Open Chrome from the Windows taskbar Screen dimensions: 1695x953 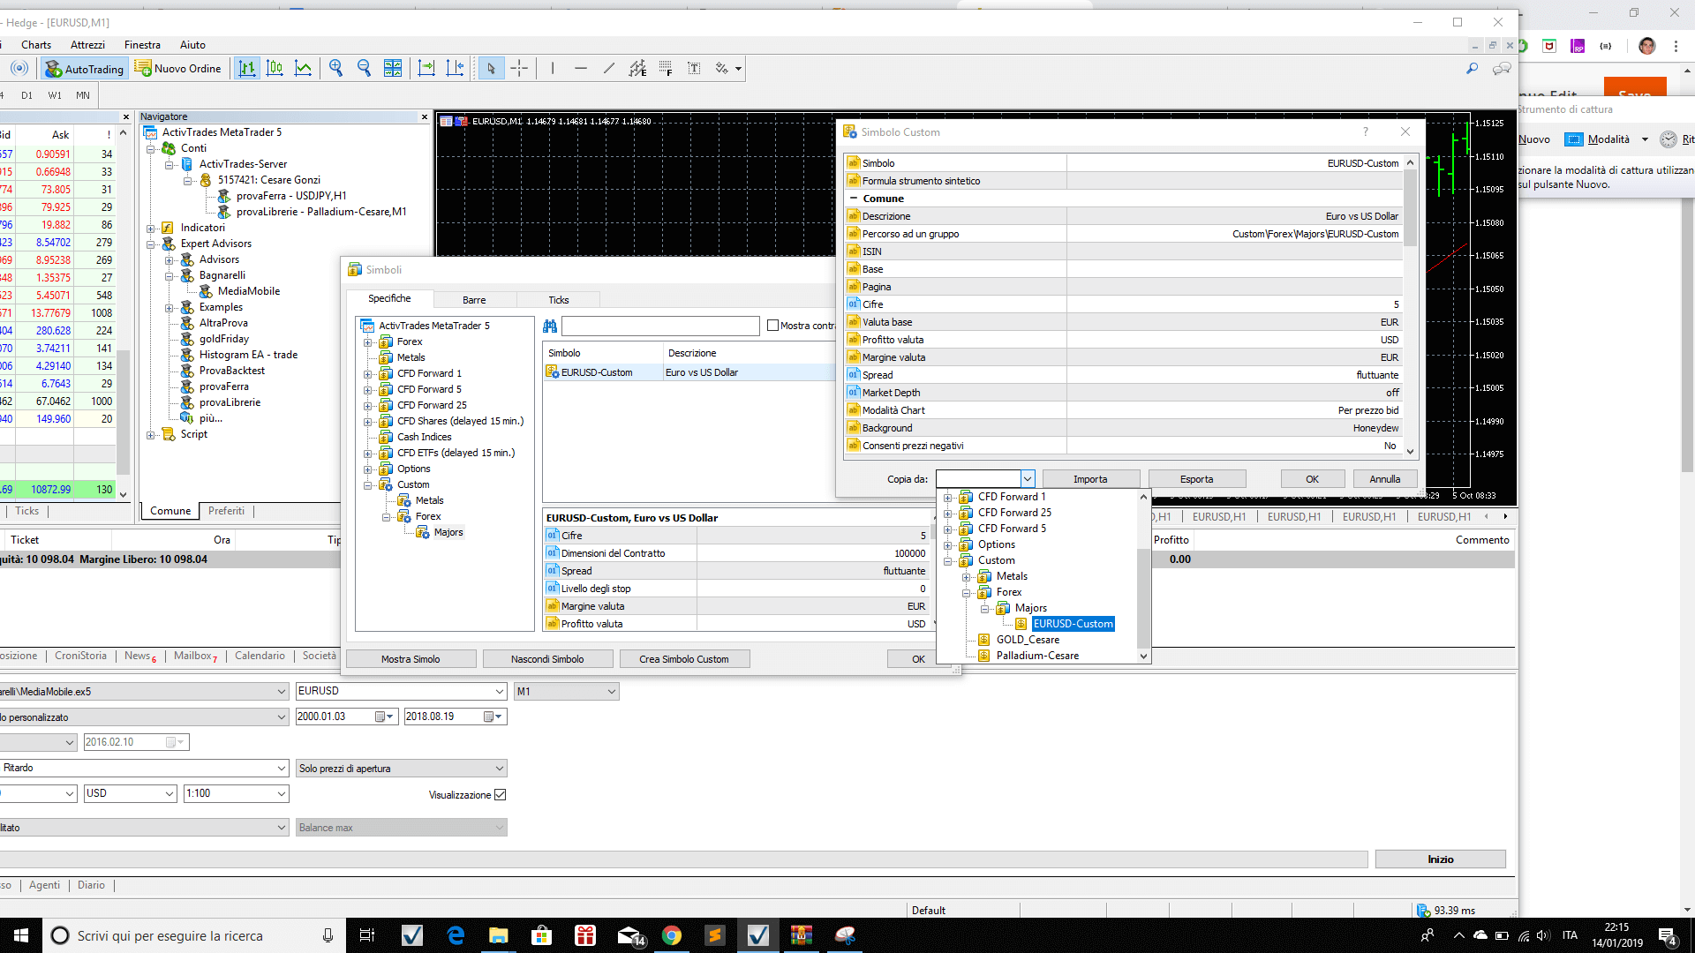pyautogui.click(x=672, y=935)
